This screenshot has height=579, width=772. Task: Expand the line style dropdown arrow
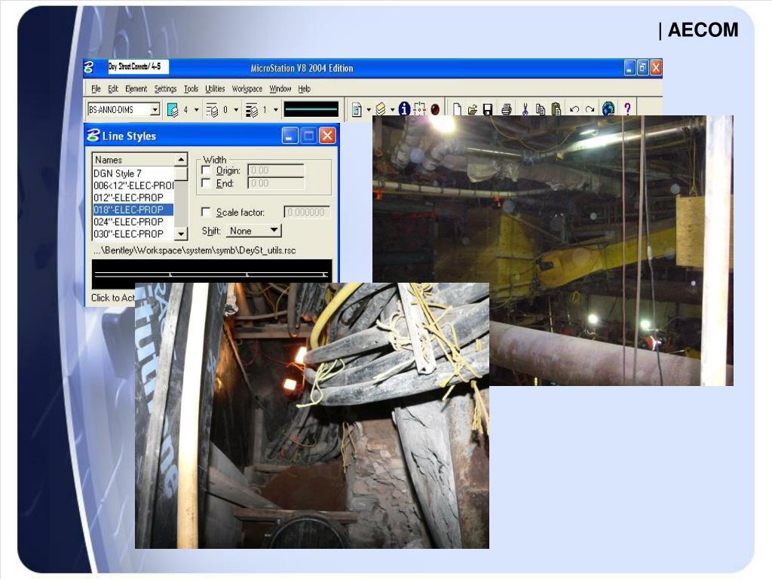236,110
